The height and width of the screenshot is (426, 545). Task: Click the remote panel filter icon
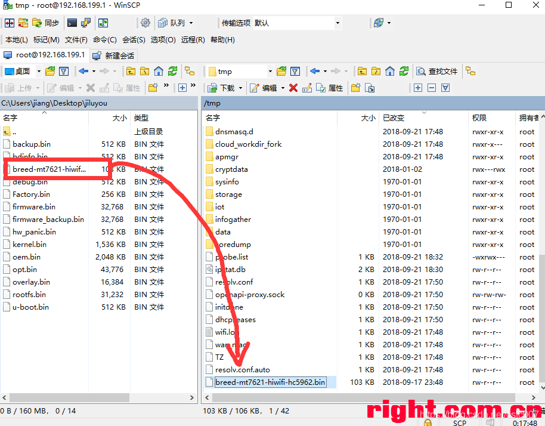(295, 71)
